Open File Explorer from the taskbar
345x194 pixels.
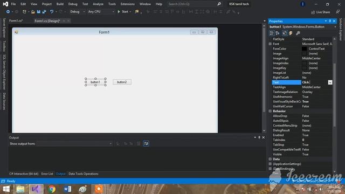click(20, 189)
